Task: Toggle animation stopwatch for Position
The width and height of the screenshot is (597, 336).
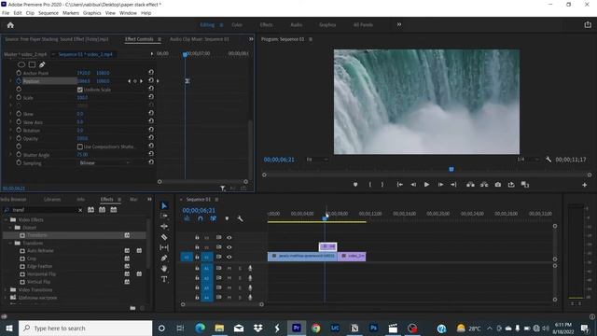Action: pos(19,81)
